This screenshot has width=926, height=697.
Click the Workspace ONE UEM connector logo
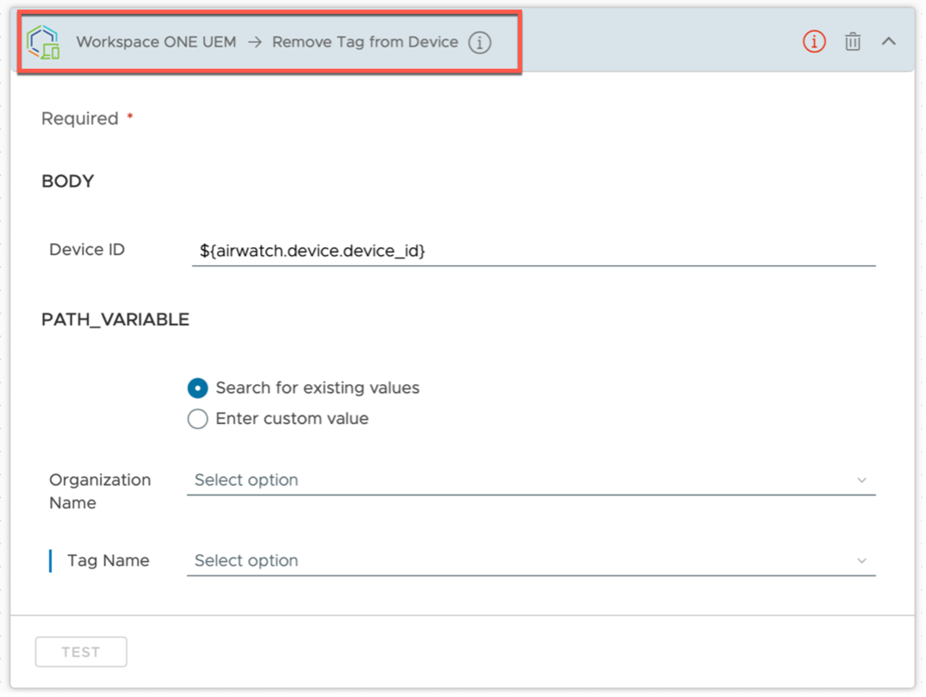[x=43, y=42]
